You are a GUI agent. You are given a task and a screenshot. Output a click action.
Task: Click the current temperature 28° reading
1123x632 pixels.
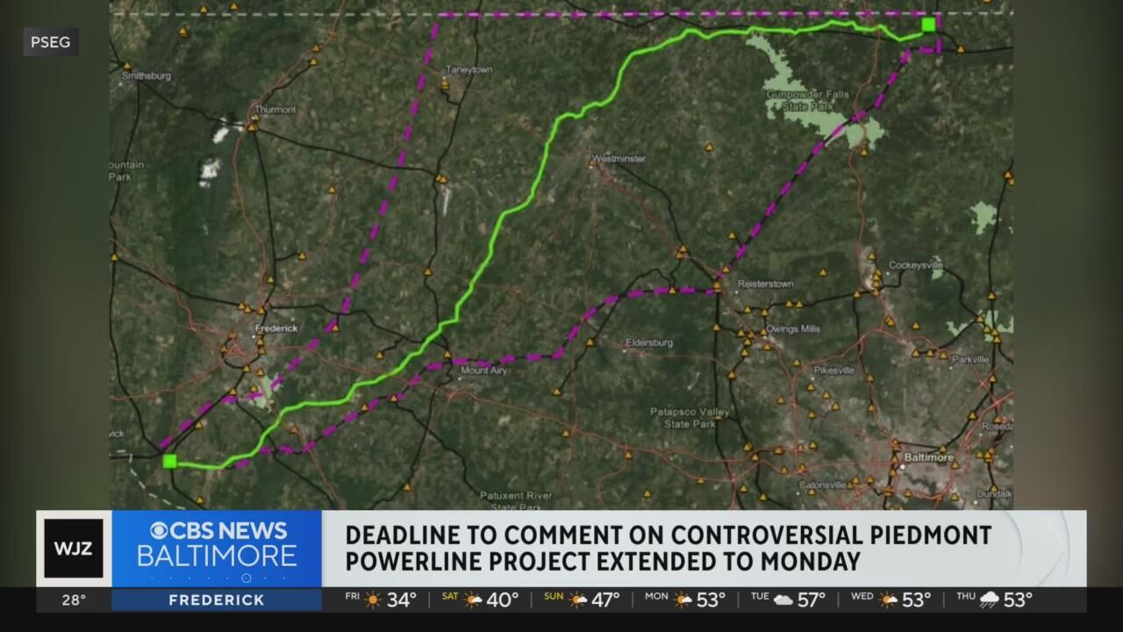74,600
